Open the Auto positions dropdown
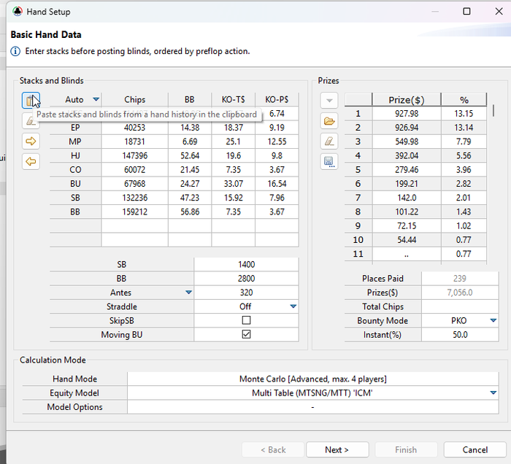This screenshot has height=464, width=511. pos(96,100)
